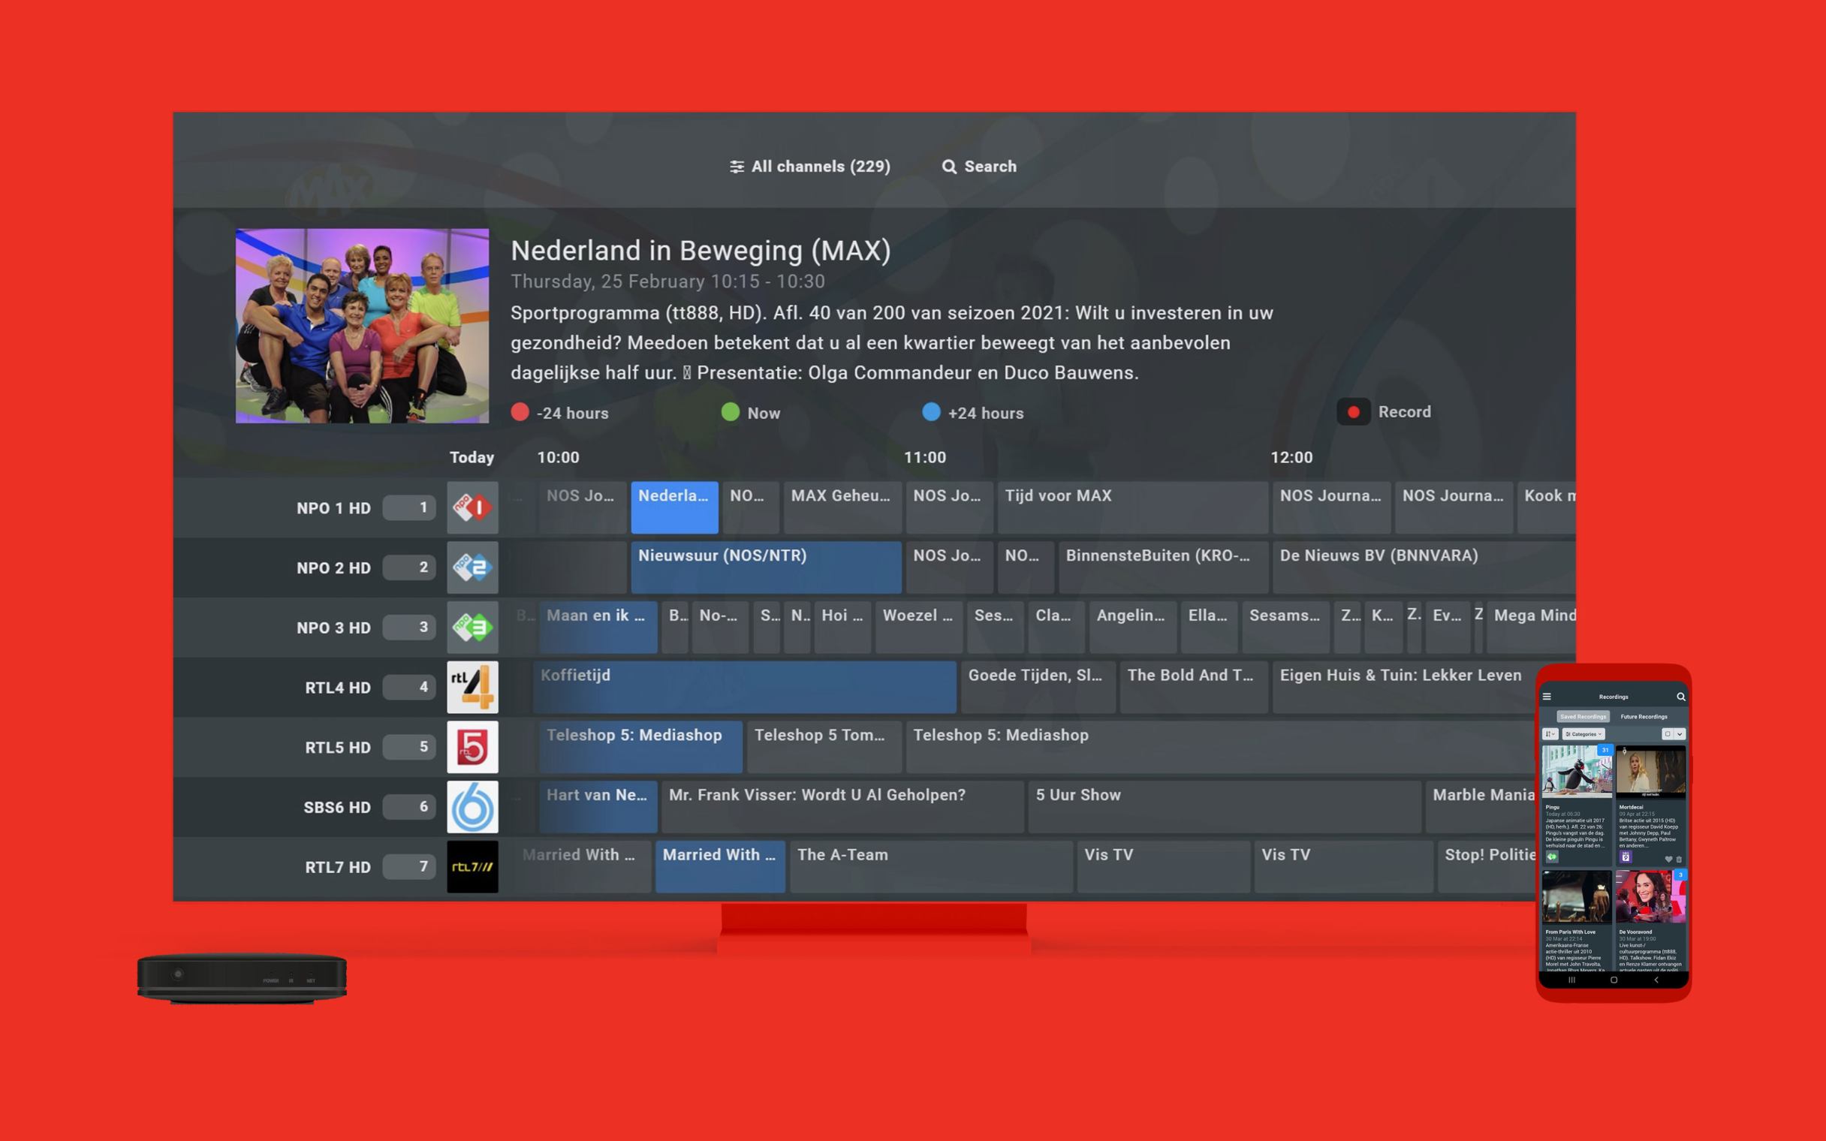Open the All channels (229) filter
The image size is (1826, 1141).
click(809, 166)
